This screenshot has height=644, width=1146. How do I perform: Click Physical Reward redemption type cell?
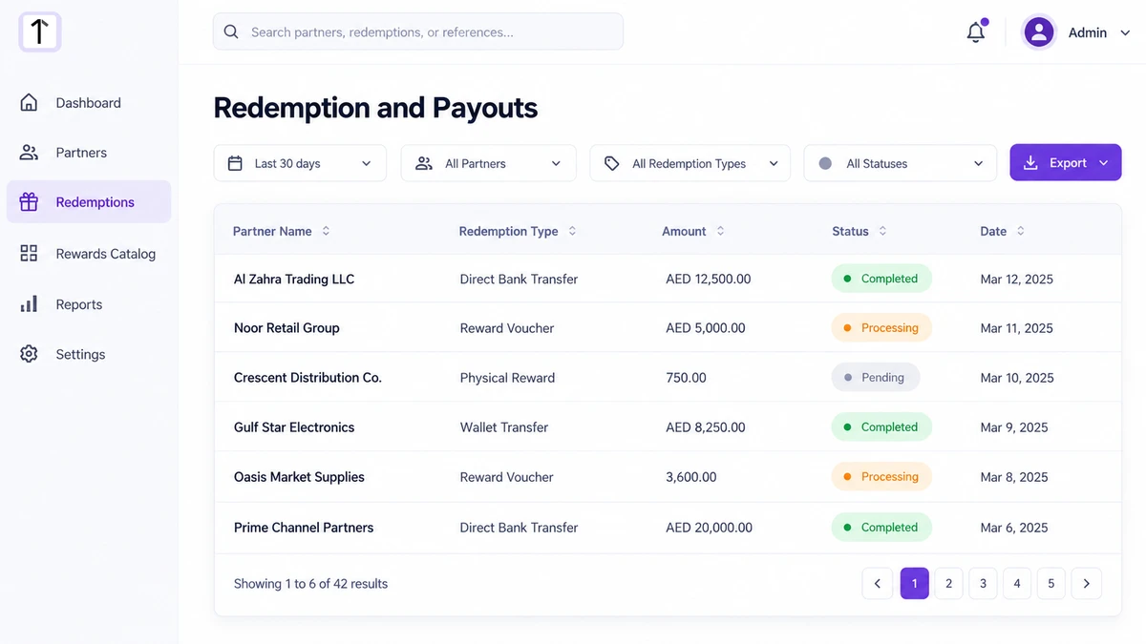coord(507,378)
